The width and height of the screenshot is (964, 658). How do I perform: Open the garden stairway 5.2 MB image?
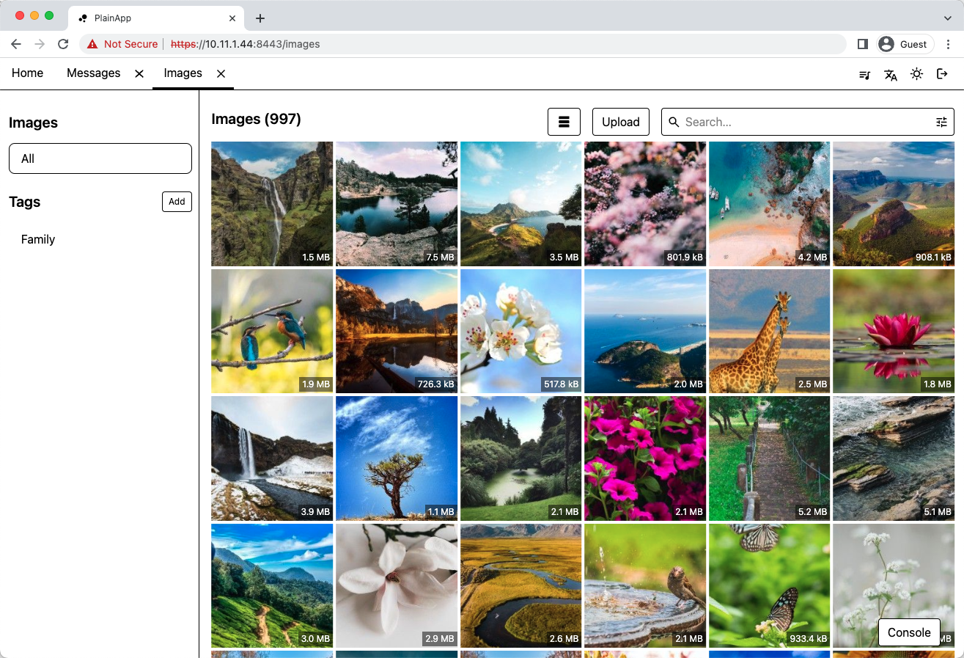point(770,458)
